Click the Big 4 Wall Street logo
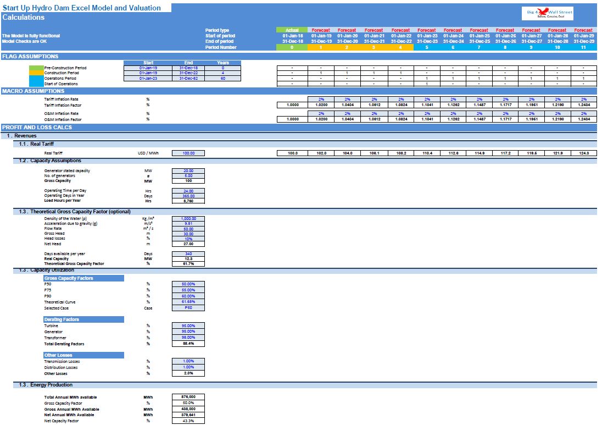The width and height of the screenshot is (602, 425). pos(548,13)
